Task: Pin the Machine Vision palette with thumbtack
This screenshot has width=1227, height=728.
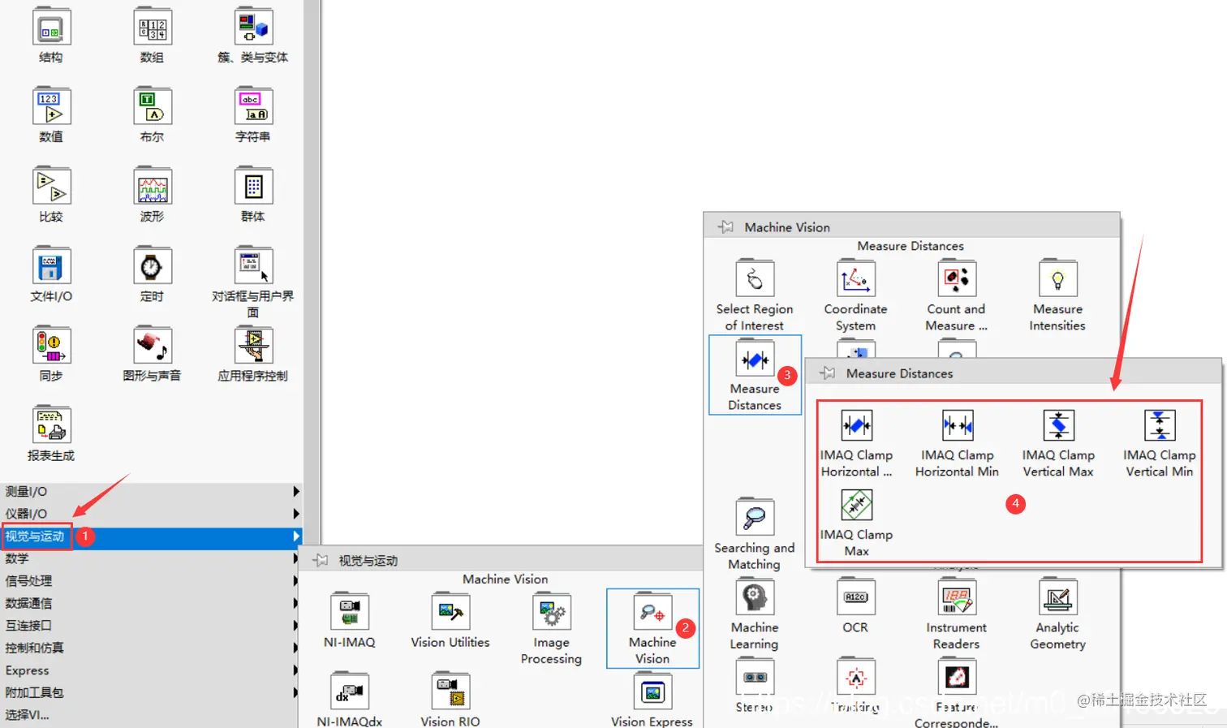Action: [726, 227]
